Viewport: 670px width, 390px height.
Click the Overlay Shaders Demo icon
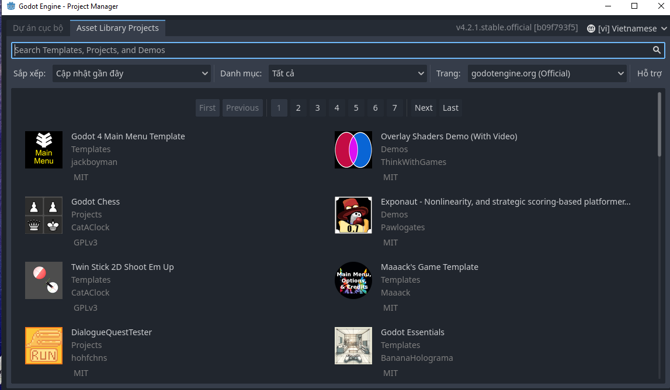click(x=353, y=150)
